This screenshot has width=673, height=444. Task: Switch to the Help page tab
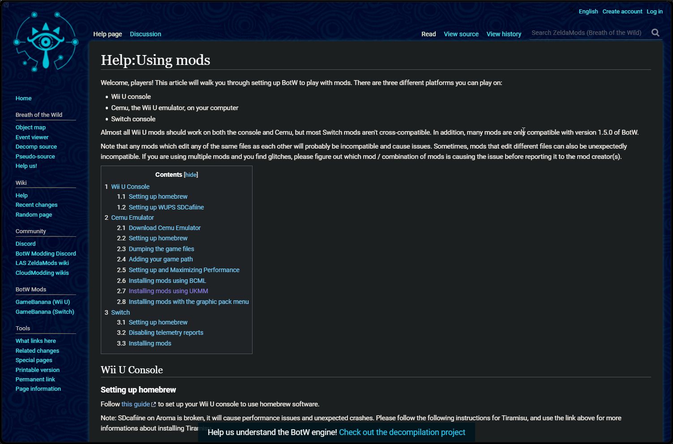(x=107, y=34)
